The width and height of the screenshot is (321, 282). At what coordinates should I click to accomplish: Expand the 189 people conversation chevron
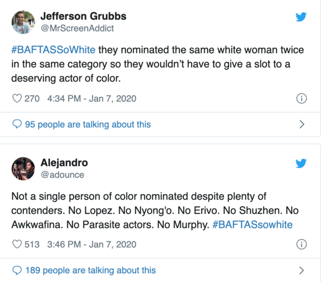(x=302, y=270)
